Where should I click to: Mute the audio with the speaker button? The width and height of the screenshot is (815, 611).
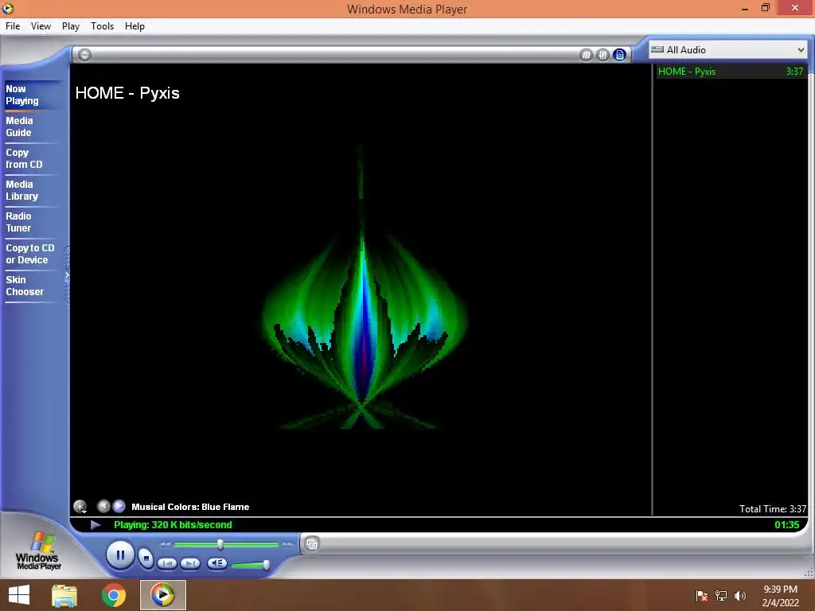pos(216,563)
